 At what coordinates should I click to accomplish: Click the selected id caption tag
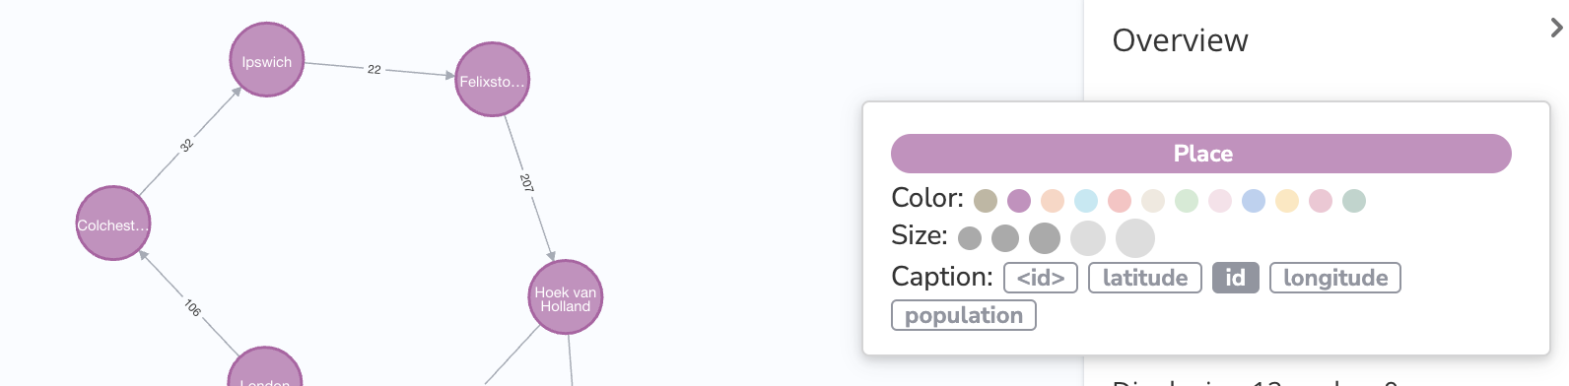(1236, 278)
